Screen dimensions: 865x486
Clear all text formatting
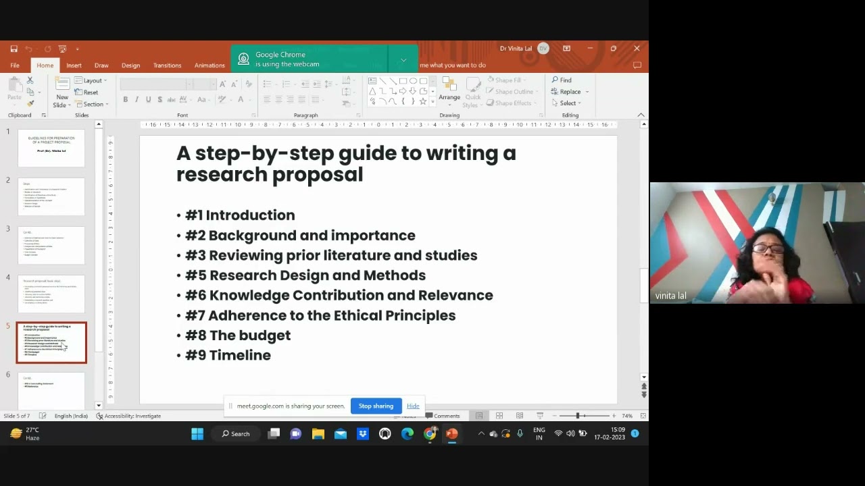pos(249,84)
